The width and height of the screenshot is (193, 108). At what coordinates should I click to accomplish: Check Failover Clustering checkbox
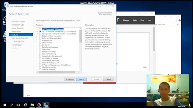pos(40,54)
